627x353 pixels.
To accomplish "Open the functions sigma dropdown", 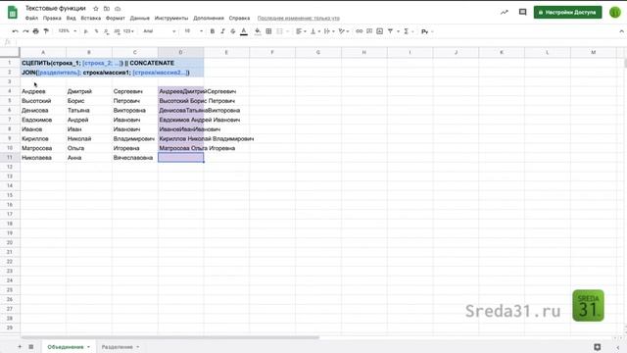I will click(408, 31).
